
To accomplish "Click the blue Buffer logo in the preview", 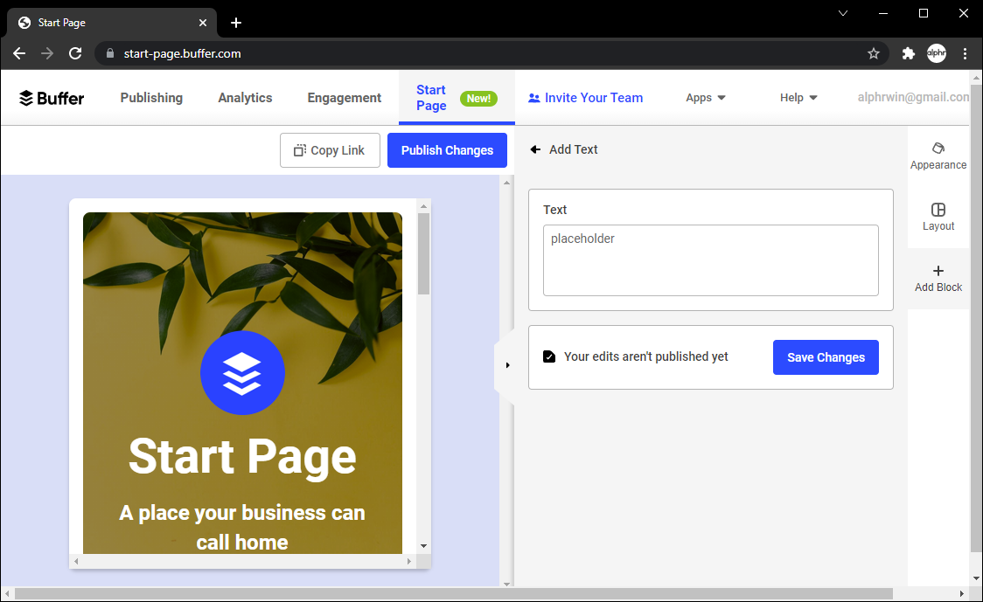I will click(x=242, y=373).
